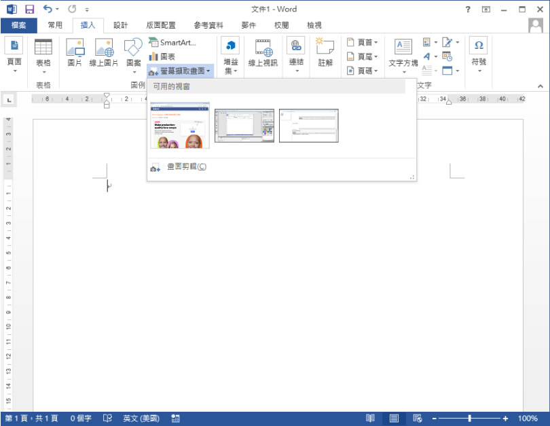
Task: Click the Quick Parts icon
Action: coord(426,42)
